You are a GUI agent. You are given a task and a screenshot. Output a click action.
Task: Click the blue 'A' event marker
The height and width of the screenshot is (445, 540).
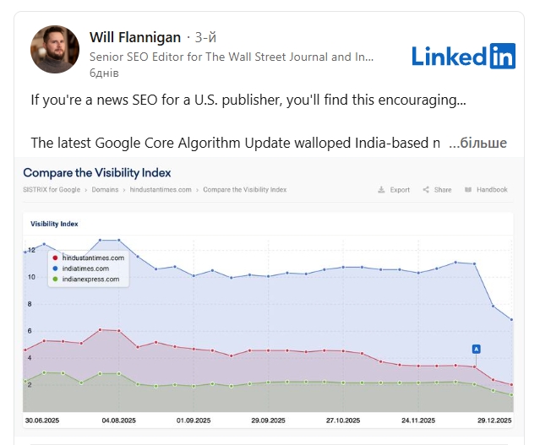[x=476, y=348]
